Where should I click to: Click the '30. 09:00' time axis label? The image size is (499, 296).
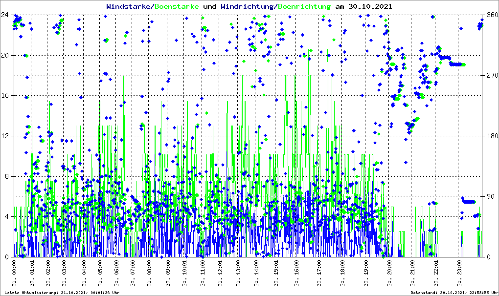(x=168, y=274)
